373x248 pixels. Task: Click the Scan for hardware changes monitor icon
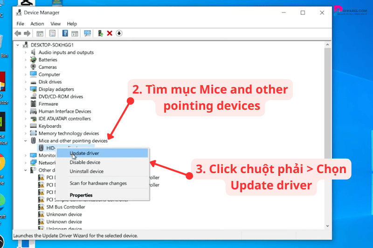(87, 33)
